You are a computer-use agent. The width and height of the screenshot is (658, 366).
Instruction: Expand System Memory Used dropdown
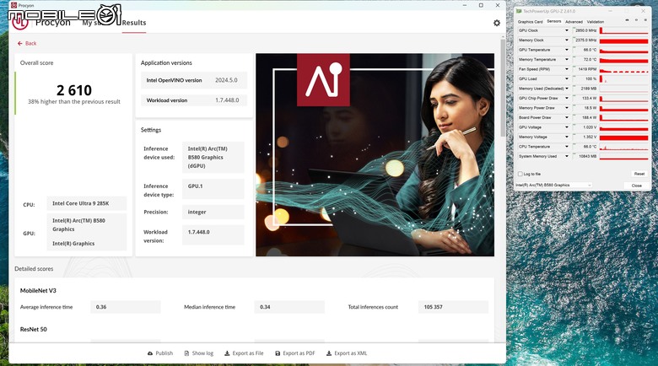[x=567, y=156]
